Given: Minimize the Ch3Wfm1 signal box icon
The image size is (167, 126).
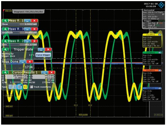Looking at the screenshot, I should pos(160,70).
